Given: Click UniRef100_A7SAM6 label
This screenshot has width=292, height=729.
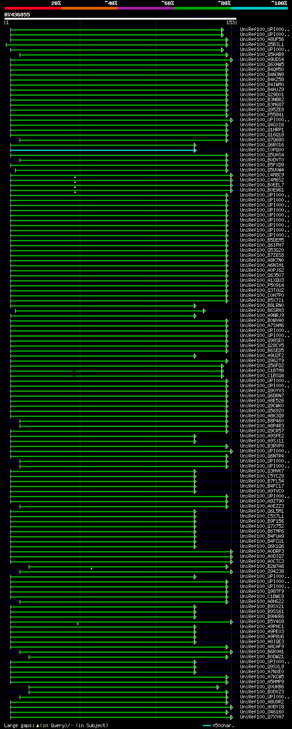Looking at the screenshot, I should tap(262, 326).
